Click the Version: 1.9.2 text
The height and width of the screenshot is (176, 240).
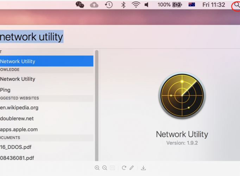coord(182,143)
